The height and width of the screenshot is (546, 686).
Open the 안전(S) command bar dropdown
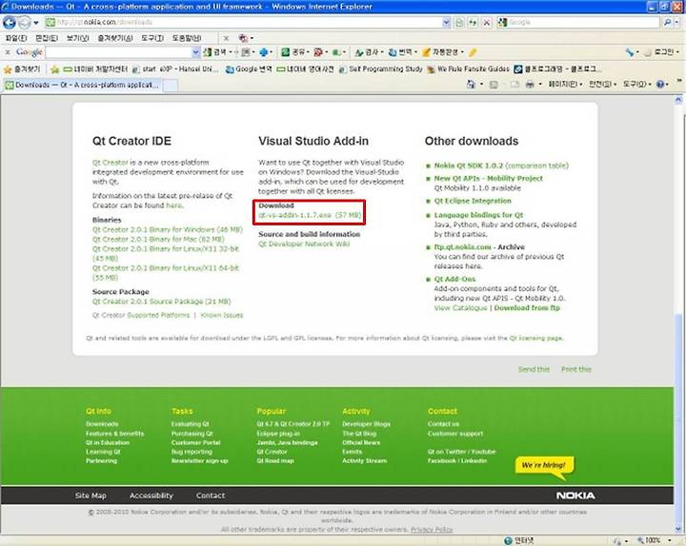[x=602, y=85]
